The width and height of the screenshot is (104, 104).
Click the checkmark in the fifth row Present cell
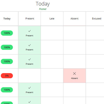29,88
